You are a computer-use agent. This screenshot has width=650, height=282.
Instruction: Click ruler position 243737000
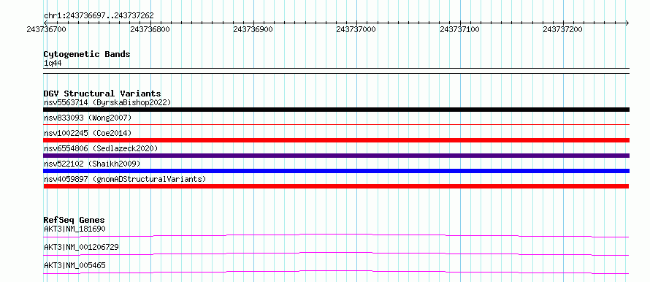356,29
